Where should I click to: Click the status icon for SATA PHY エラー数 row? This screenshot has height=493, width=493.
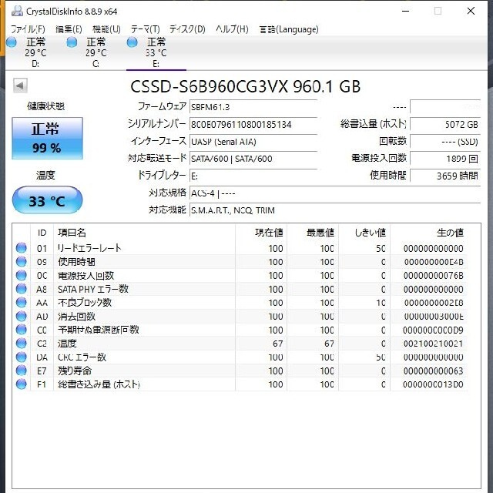tap(22, 289)
